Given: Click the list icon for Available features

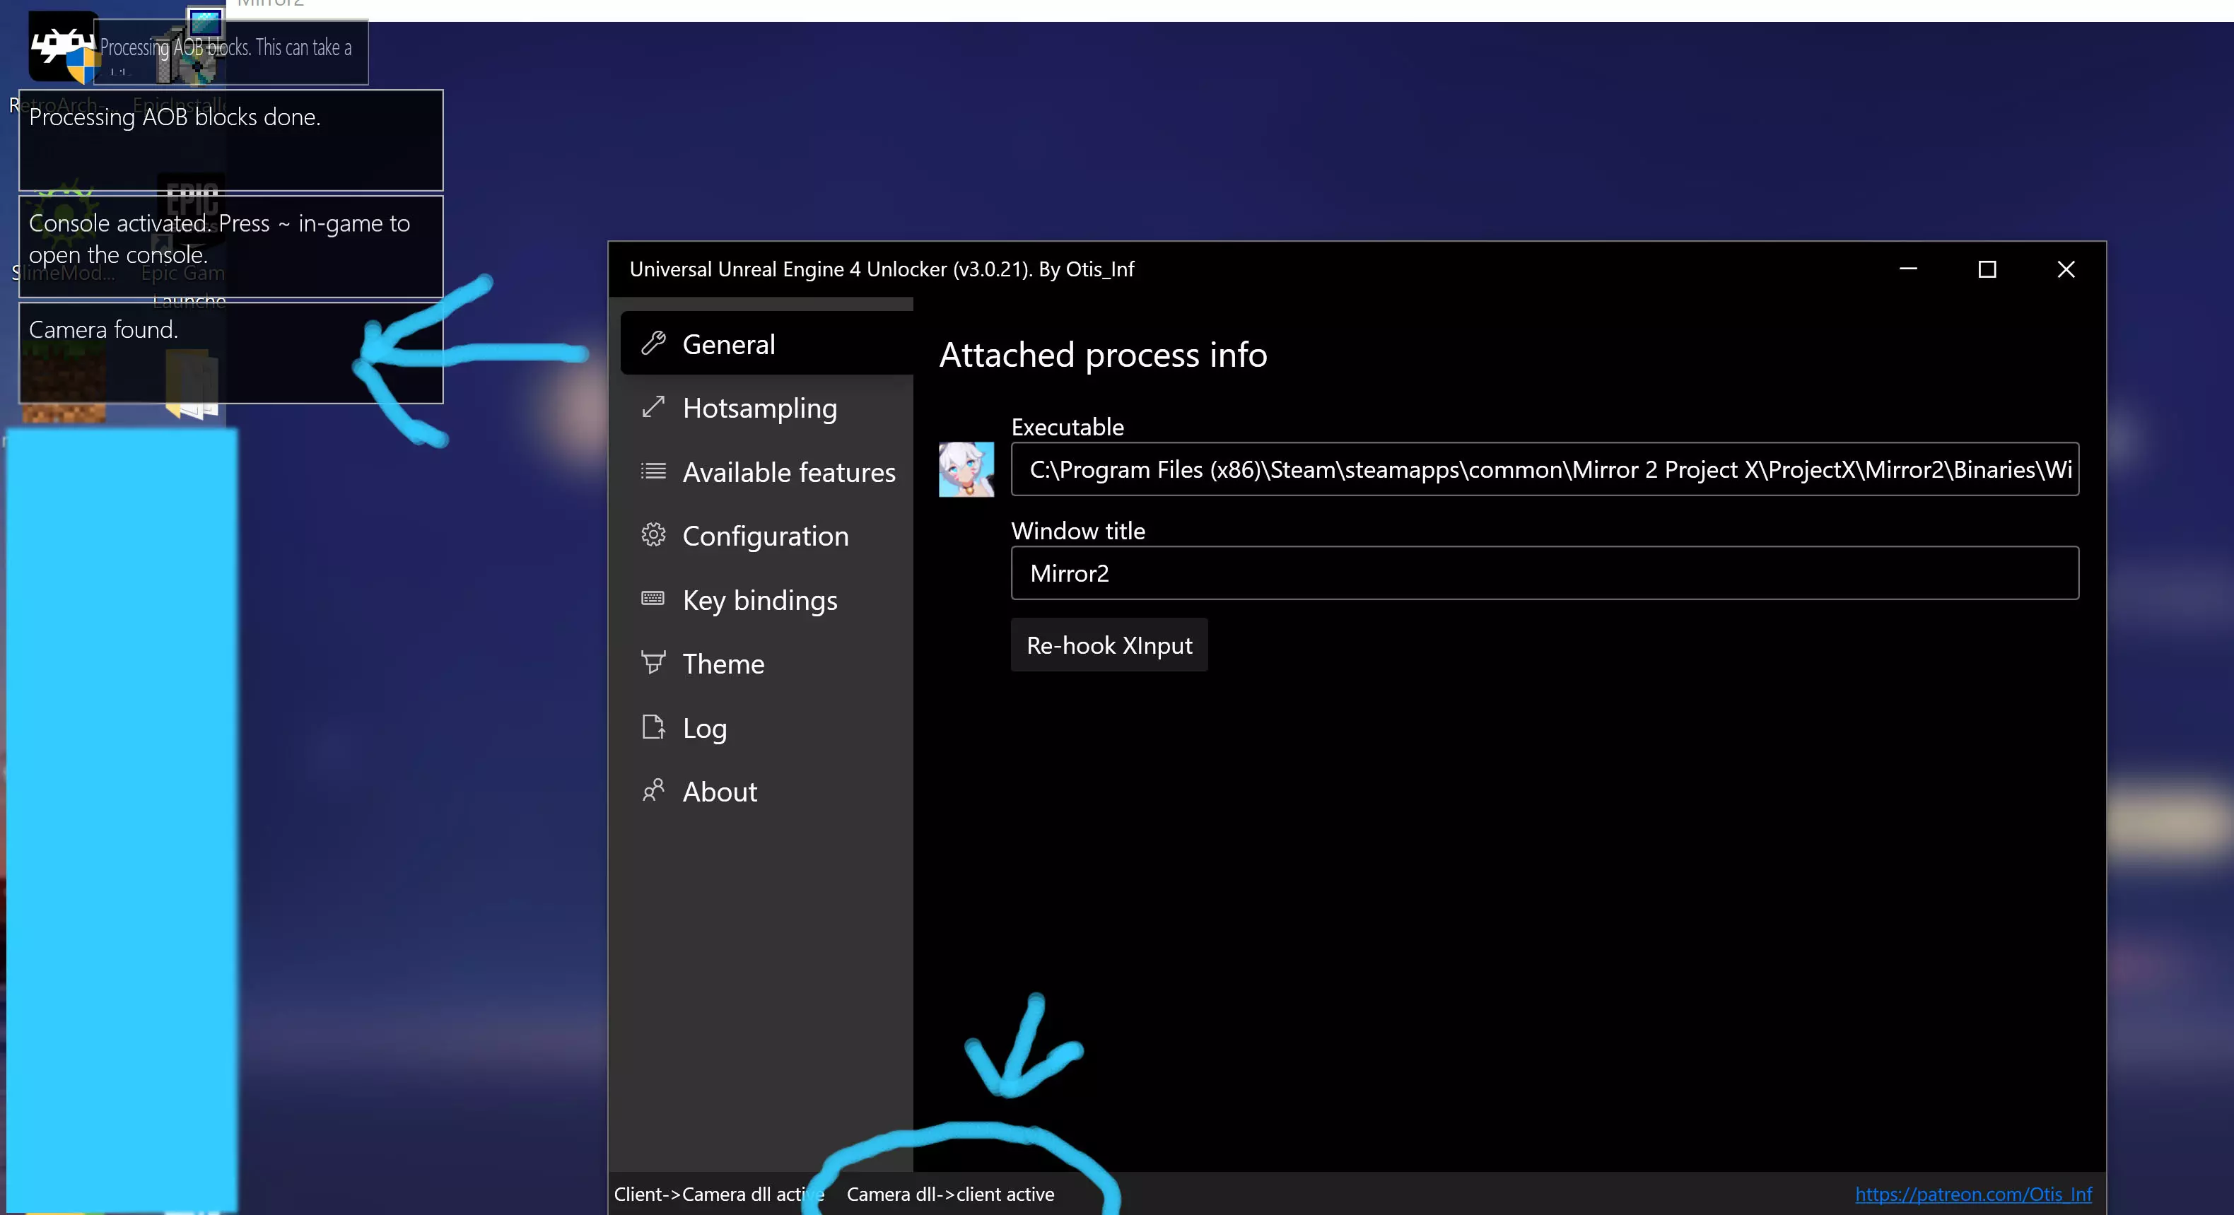Looking at the screenshot, I should (653, 471).
